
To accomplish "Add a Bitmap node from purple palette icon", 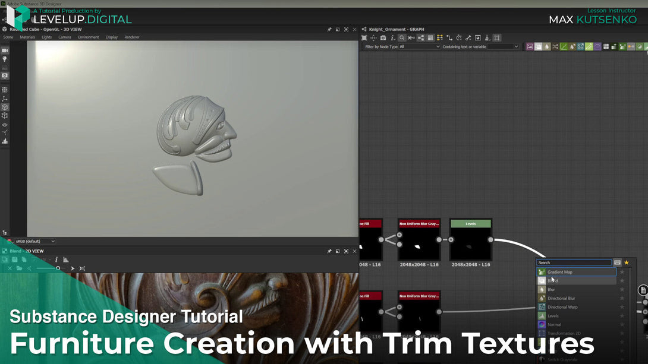I will 530,47.
